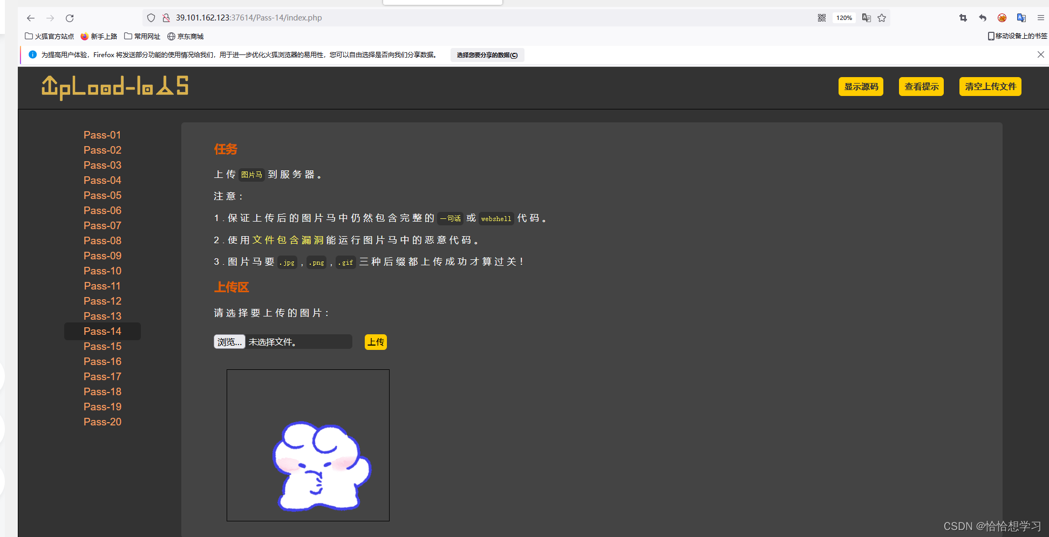This screenshot has width=1049, height=537.
Task: Click the 浏览 file picker field
Action: pos(229,341)
